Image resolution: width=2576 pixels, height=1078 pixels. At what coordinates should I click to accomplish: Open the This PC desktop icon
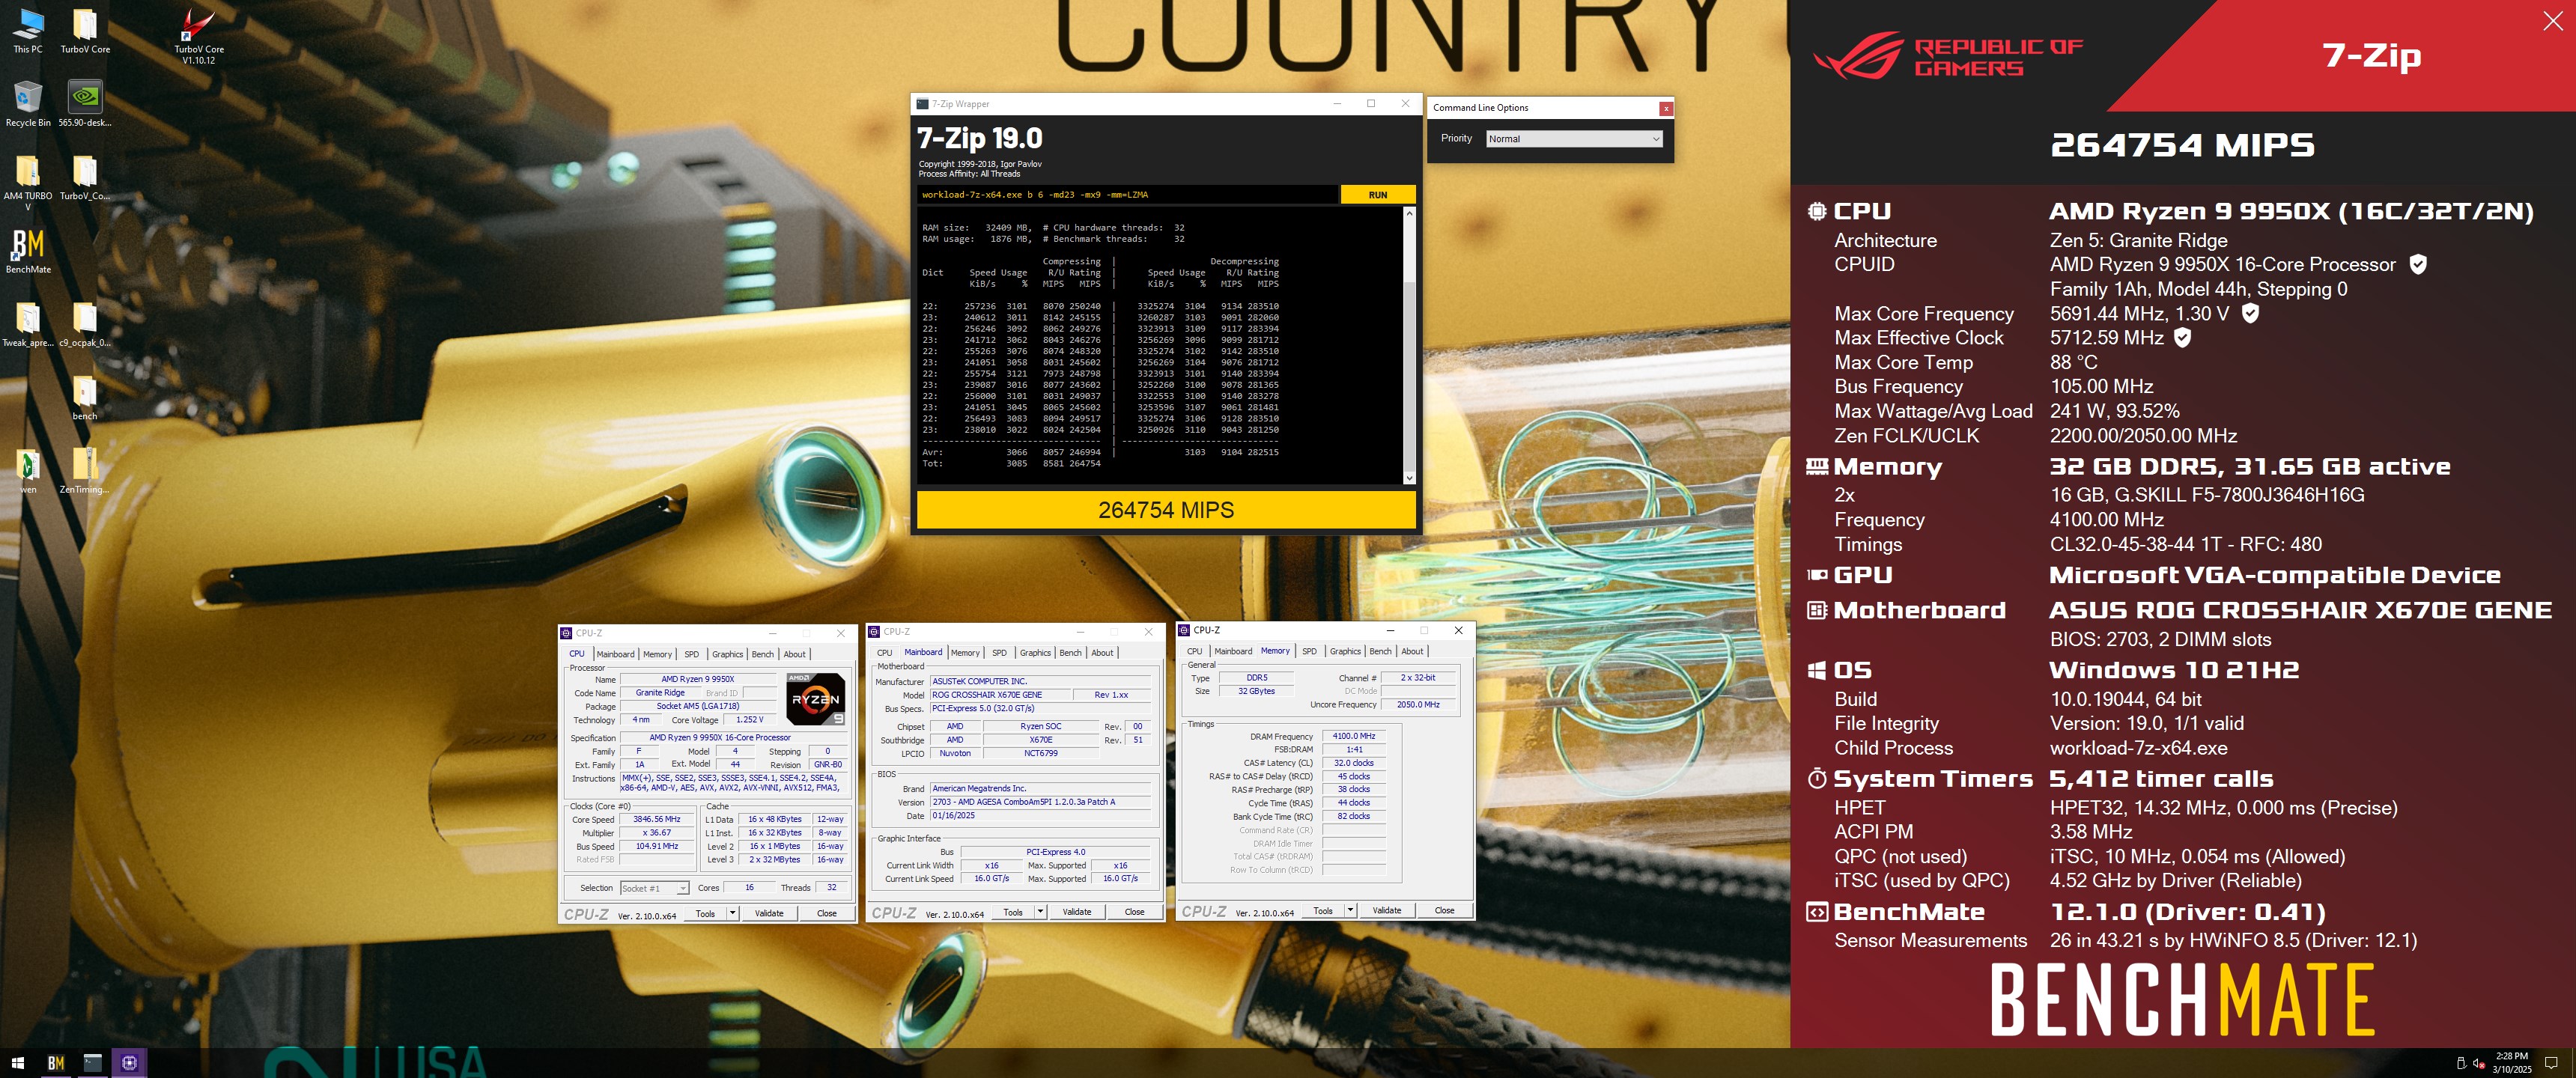28,30
